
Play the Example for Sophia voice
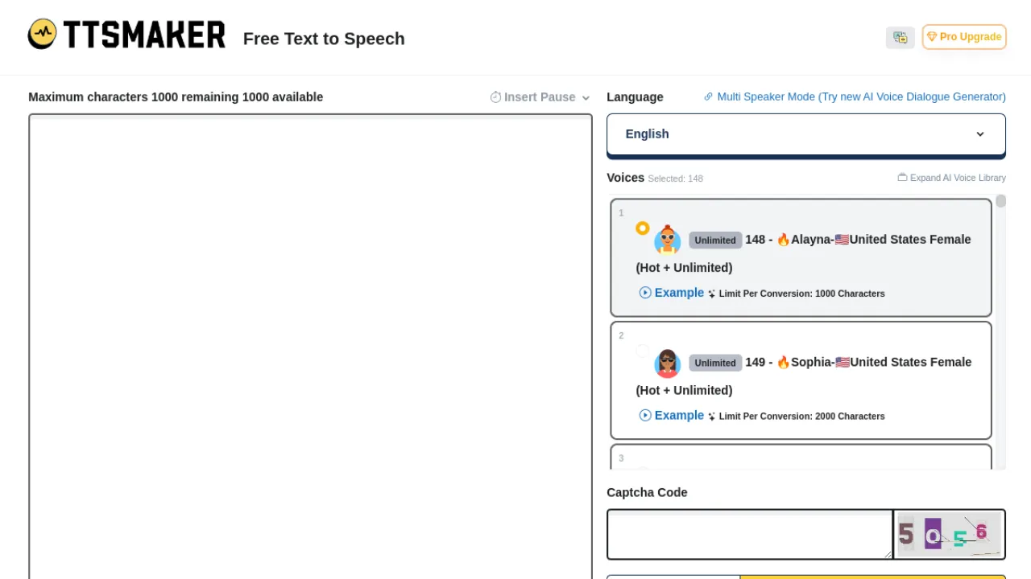(x=672, y=416)
